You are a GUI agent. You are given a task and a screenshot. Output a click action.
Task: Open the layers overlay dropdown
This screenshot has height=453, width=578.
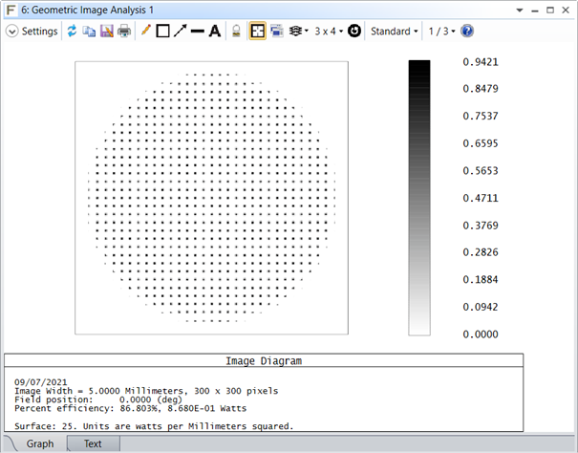(x=299, y=31)
